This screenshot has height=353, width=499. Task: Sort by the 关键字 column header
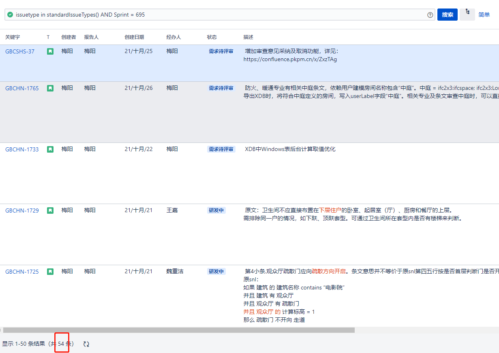click(13, 37)
